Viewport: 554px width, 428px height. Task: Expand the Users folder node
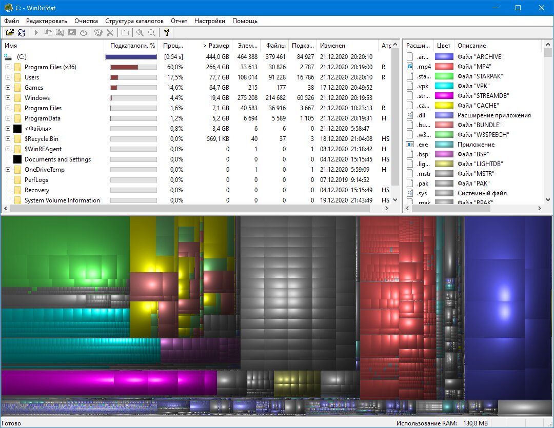click(x=8, y=77)
